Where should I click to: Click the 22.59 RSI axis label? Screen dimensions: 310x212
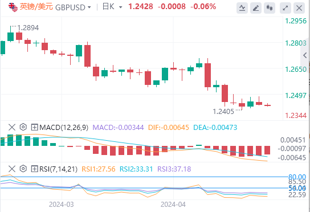297,195
